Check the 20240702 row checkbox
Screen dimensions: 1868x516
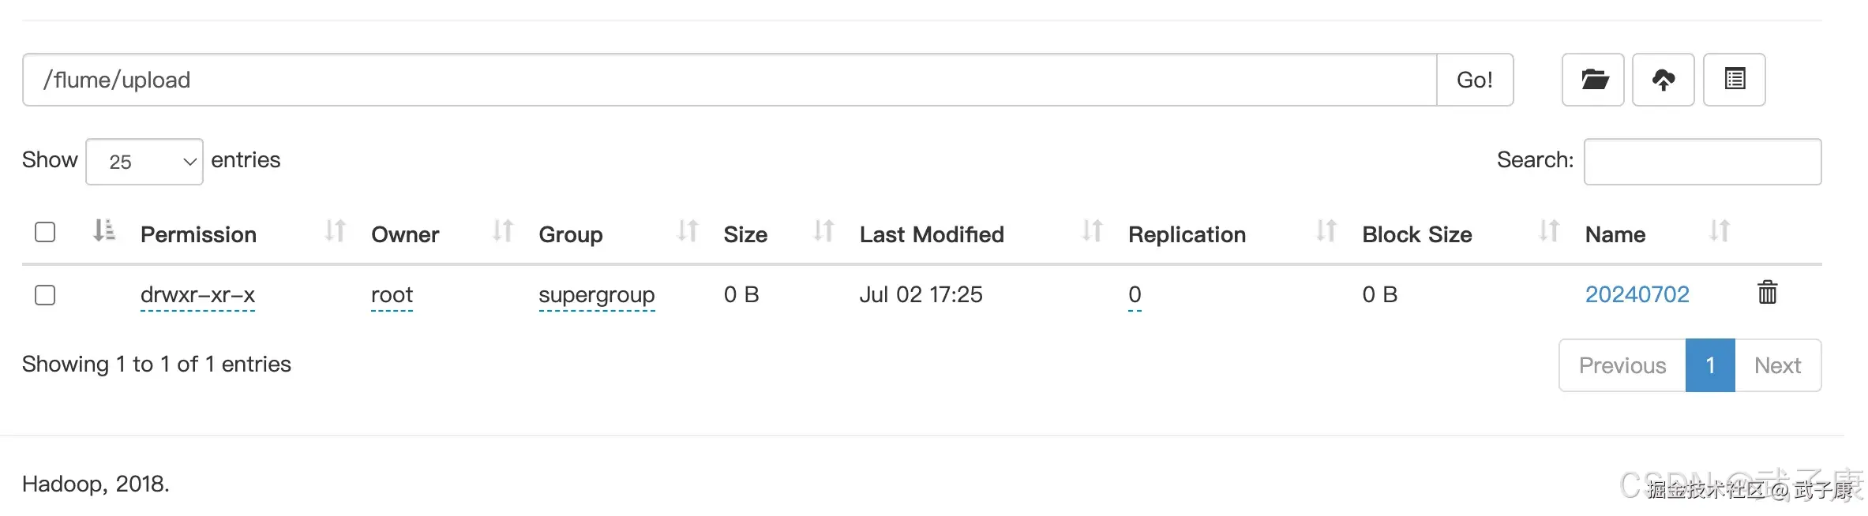tap(45, 295)
